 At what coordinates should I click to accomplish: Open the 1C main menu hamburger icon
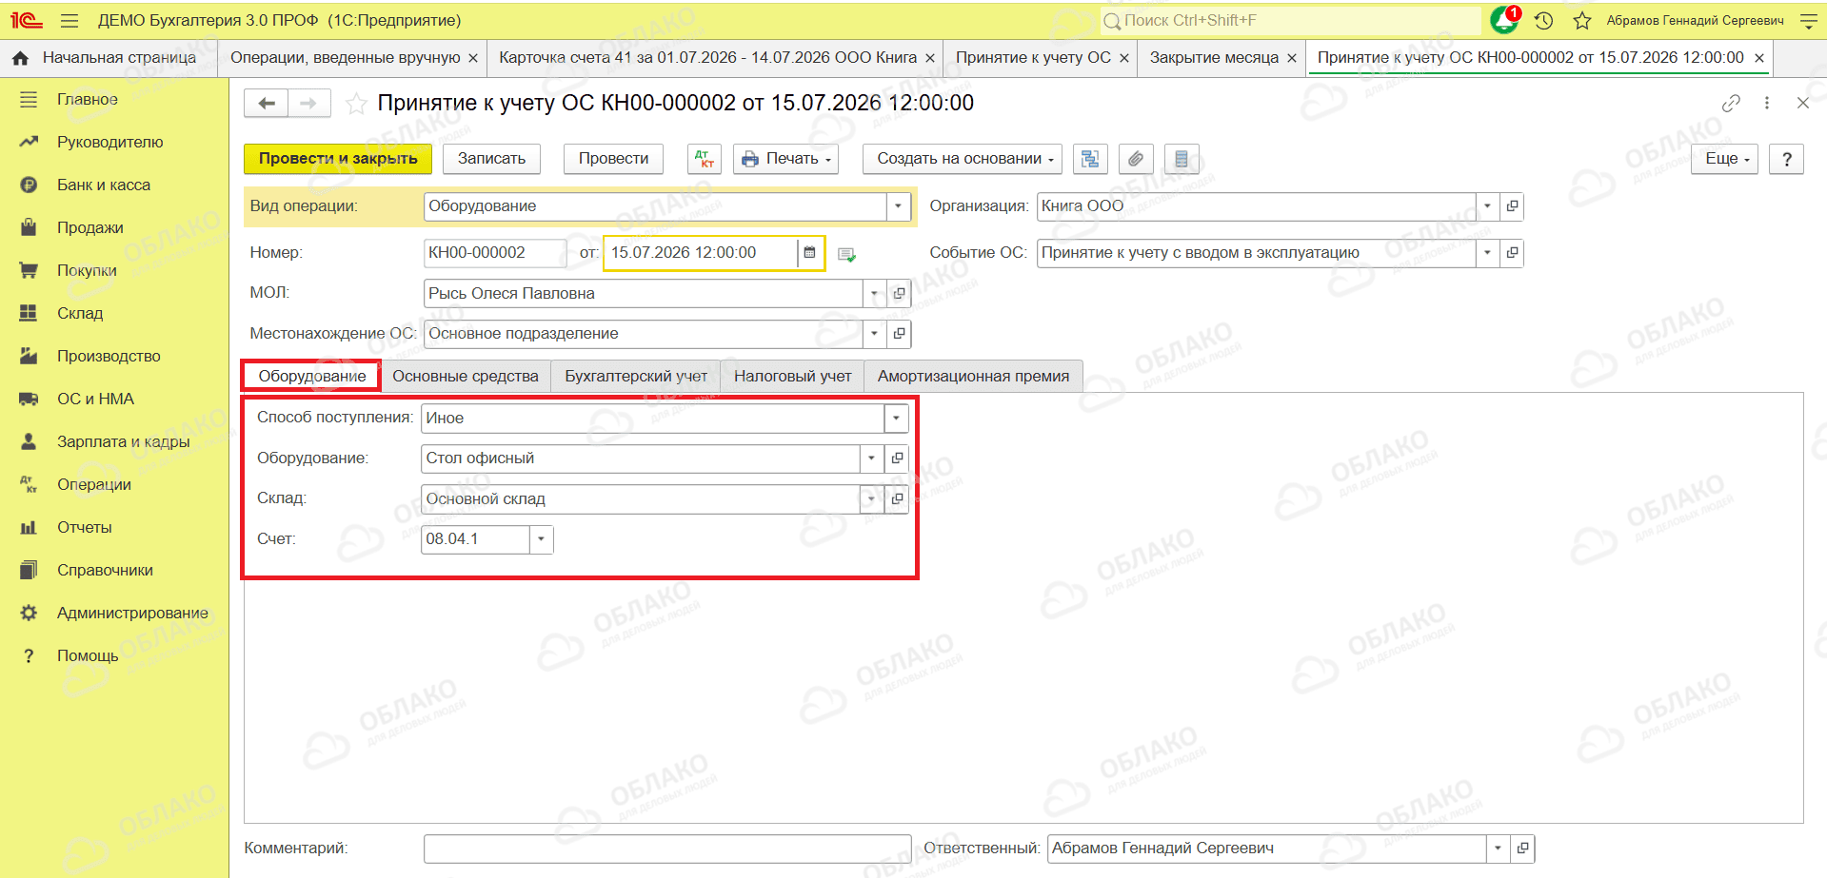tap(70, 20)
